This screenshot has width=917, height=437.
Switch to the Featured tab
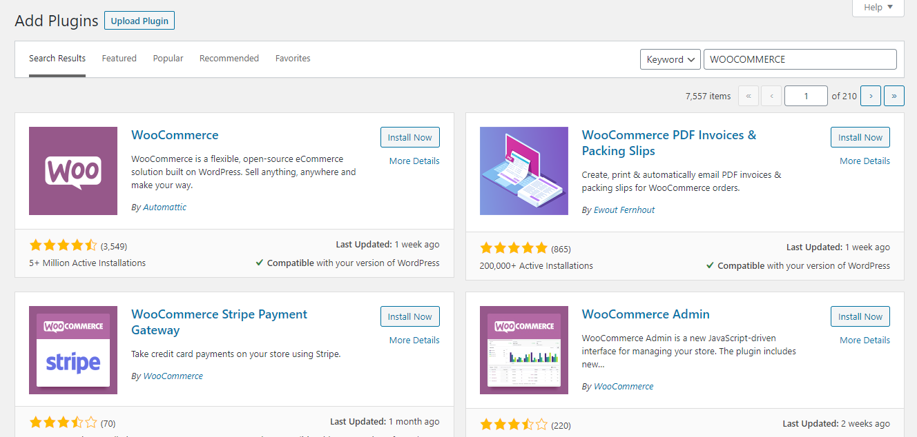[x=119, y=59]
